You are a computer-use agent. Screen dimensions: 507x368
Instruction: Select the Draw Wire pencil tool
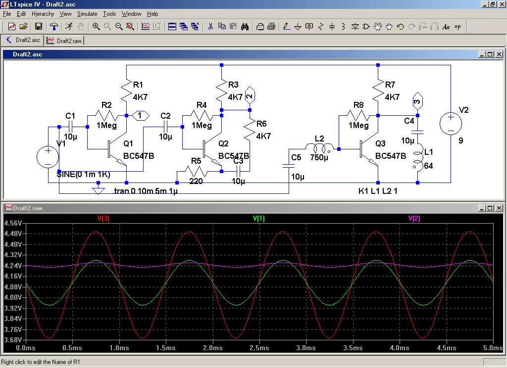[287, 27]
